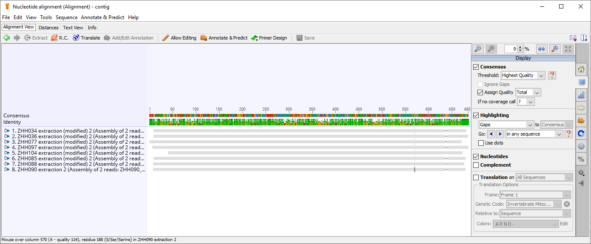Click the Identity graph bar

[x=309, y=122]
